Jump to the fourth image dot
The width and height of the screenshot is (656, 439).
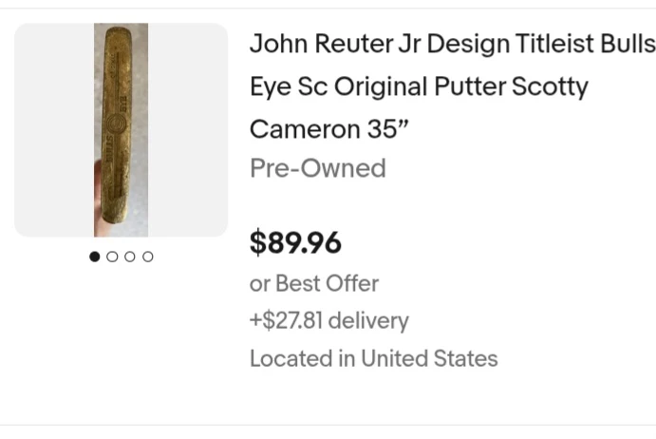tap(148, 257)
